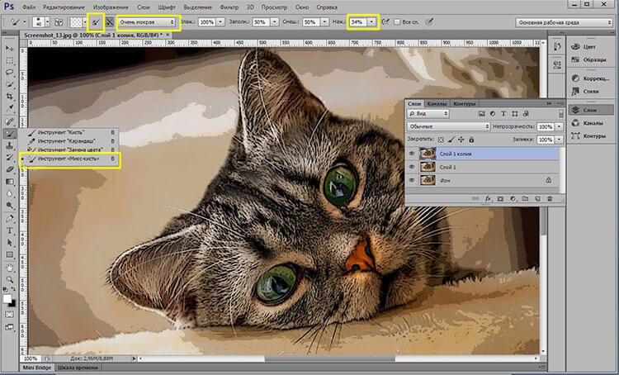Hide the Слой 1 копия layer
This screenshot has height=375, width=619.
(413, 154)
